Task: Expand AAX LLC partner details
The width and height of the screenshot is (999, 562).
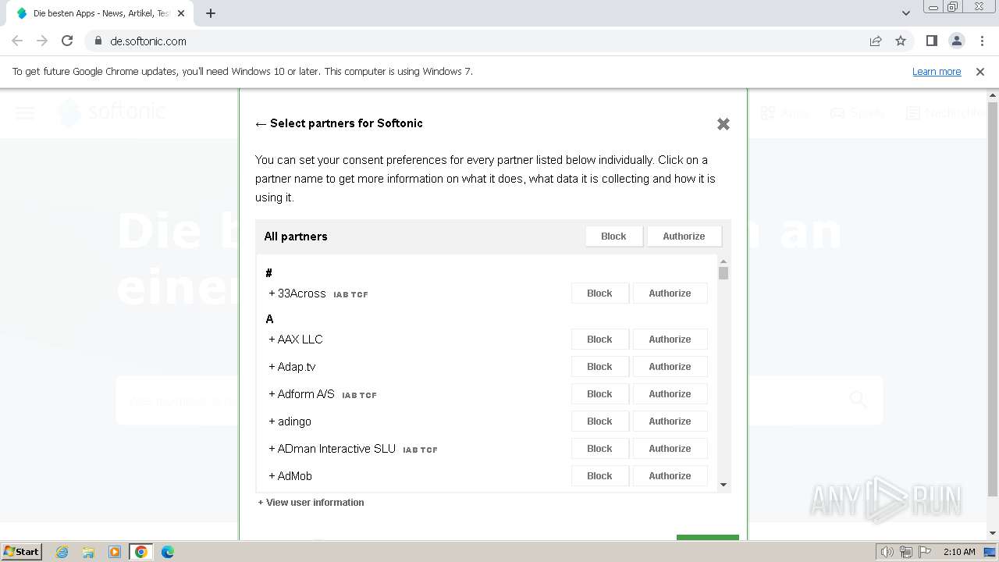Action: pos(296,340)
